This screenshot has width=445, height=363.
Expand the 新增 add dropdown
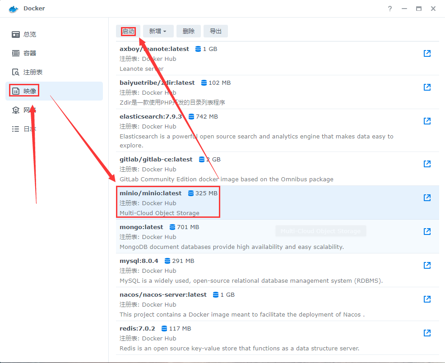point(158,31)
